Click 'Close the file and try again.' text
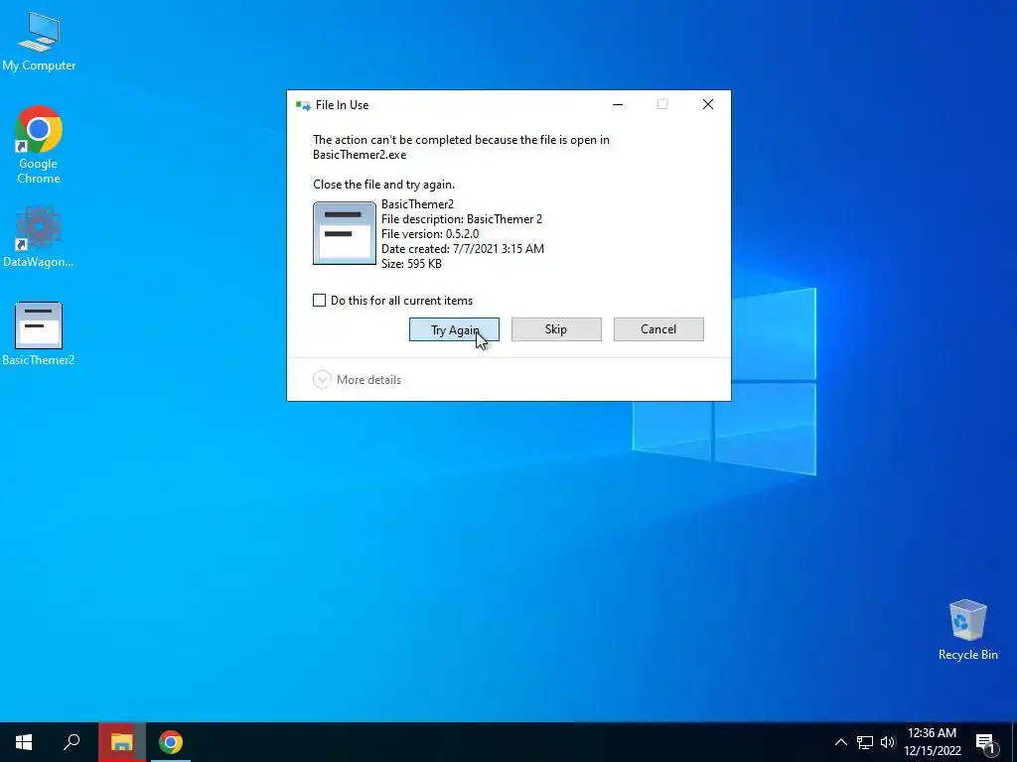Image resolution: width=1017 pixels, height=762 pixels. [x=384, y=185]
